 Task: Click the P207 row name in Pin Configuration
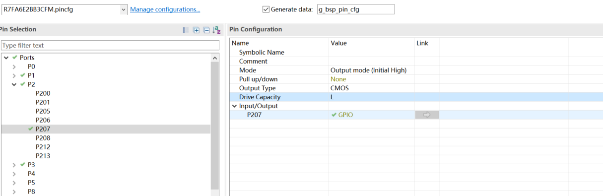tap(254, 115)
